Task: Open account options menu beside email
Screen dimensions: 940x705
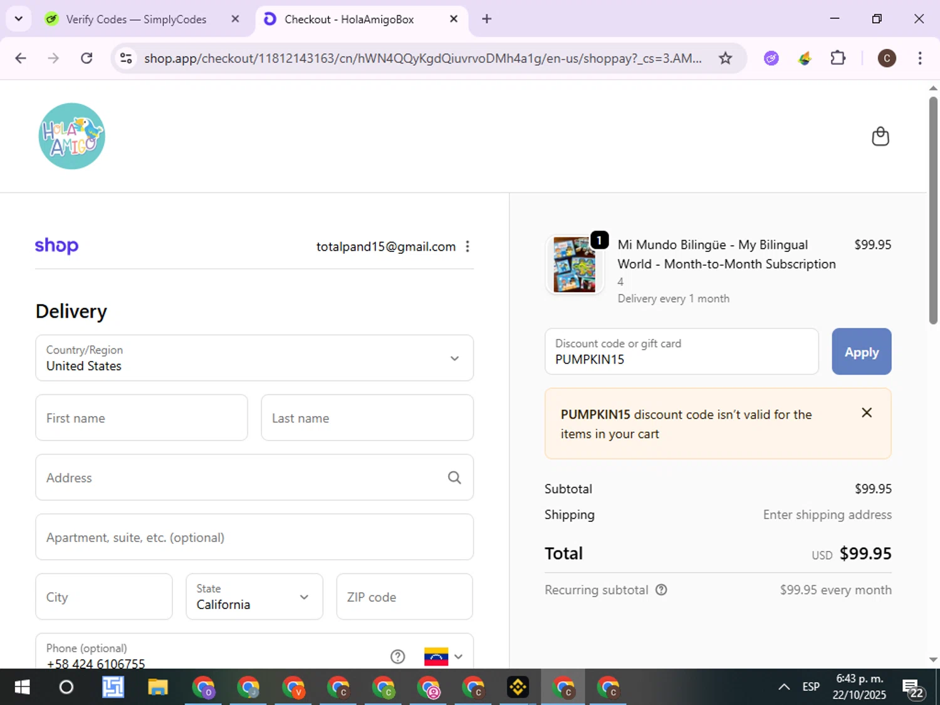Action: [x=467, y=246]
